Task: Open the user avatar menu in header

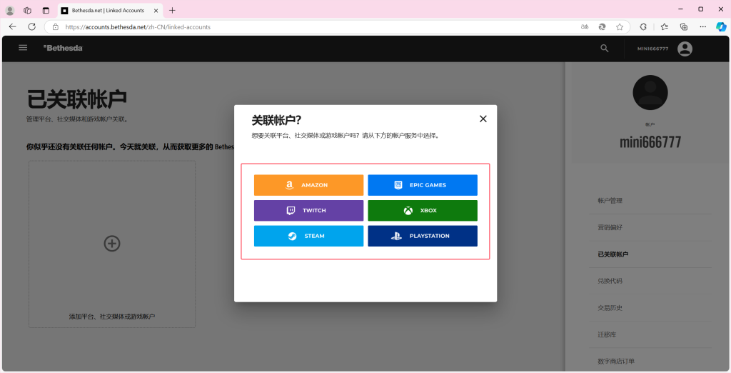Action: [685, 49]
